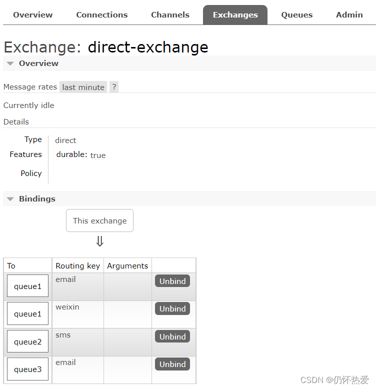Click the 'last minute' message rates range
Image resolution: width=376 pixels, height=389 pixels.
[83, 87]
